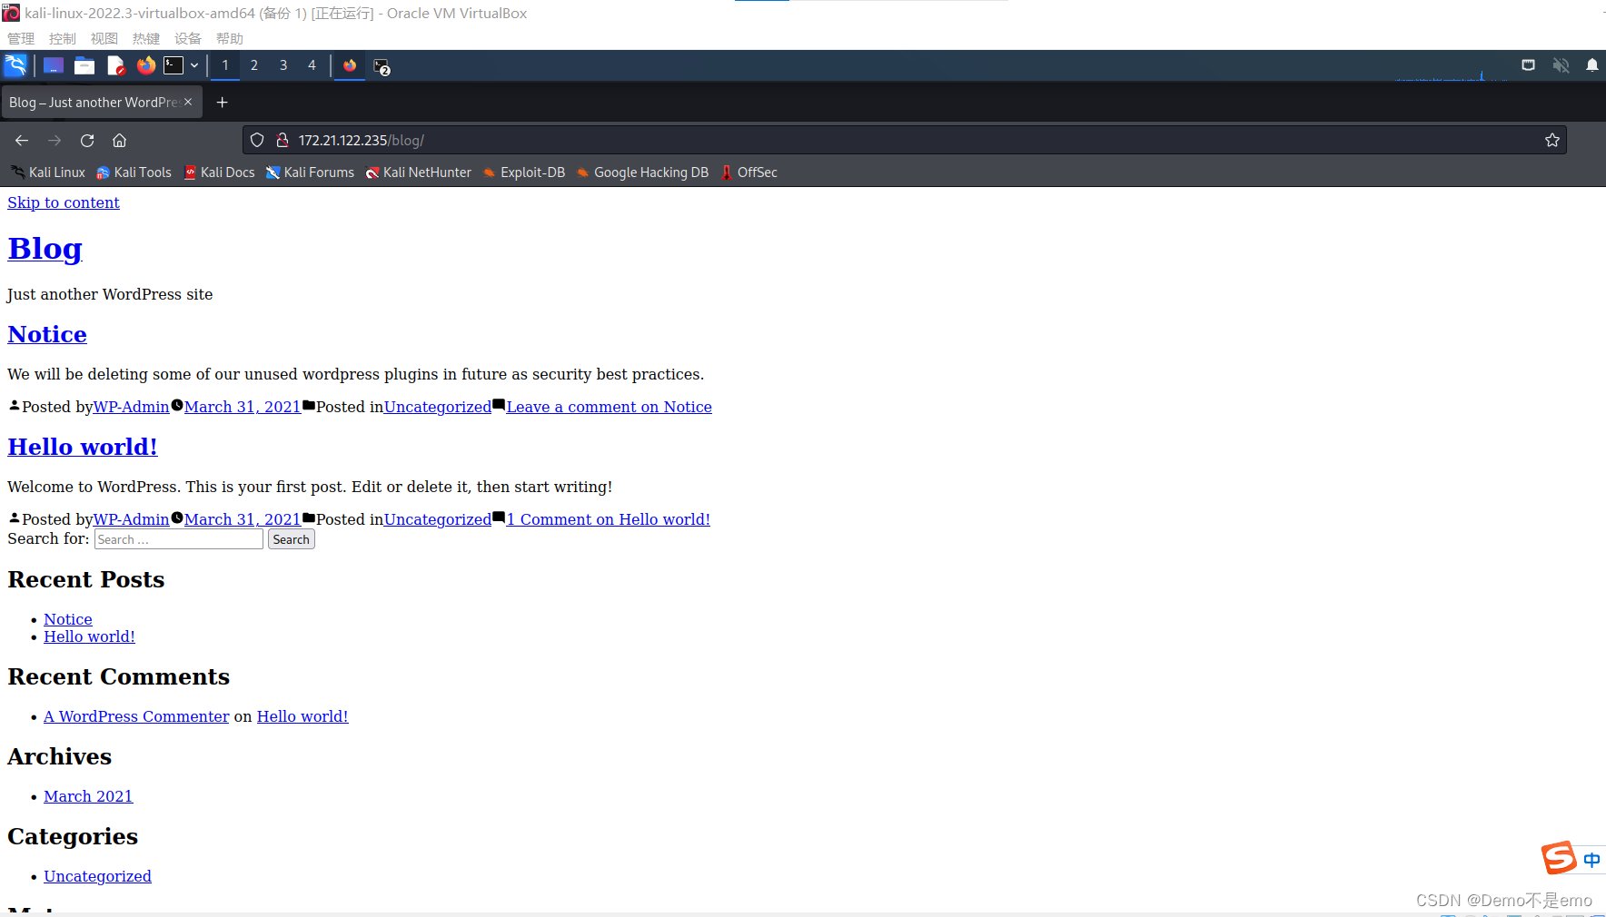Open VirtualBox 热键 menu

146,38
